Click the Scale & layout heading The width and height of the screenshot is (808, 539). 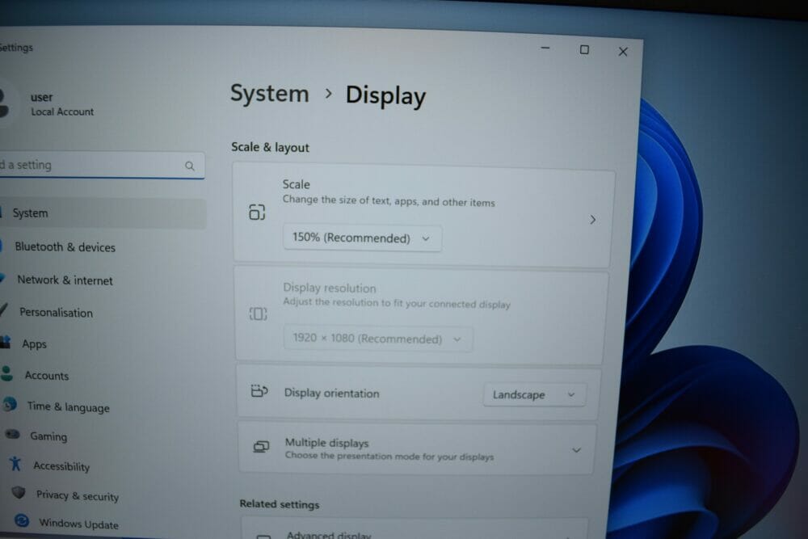[270, 147]
